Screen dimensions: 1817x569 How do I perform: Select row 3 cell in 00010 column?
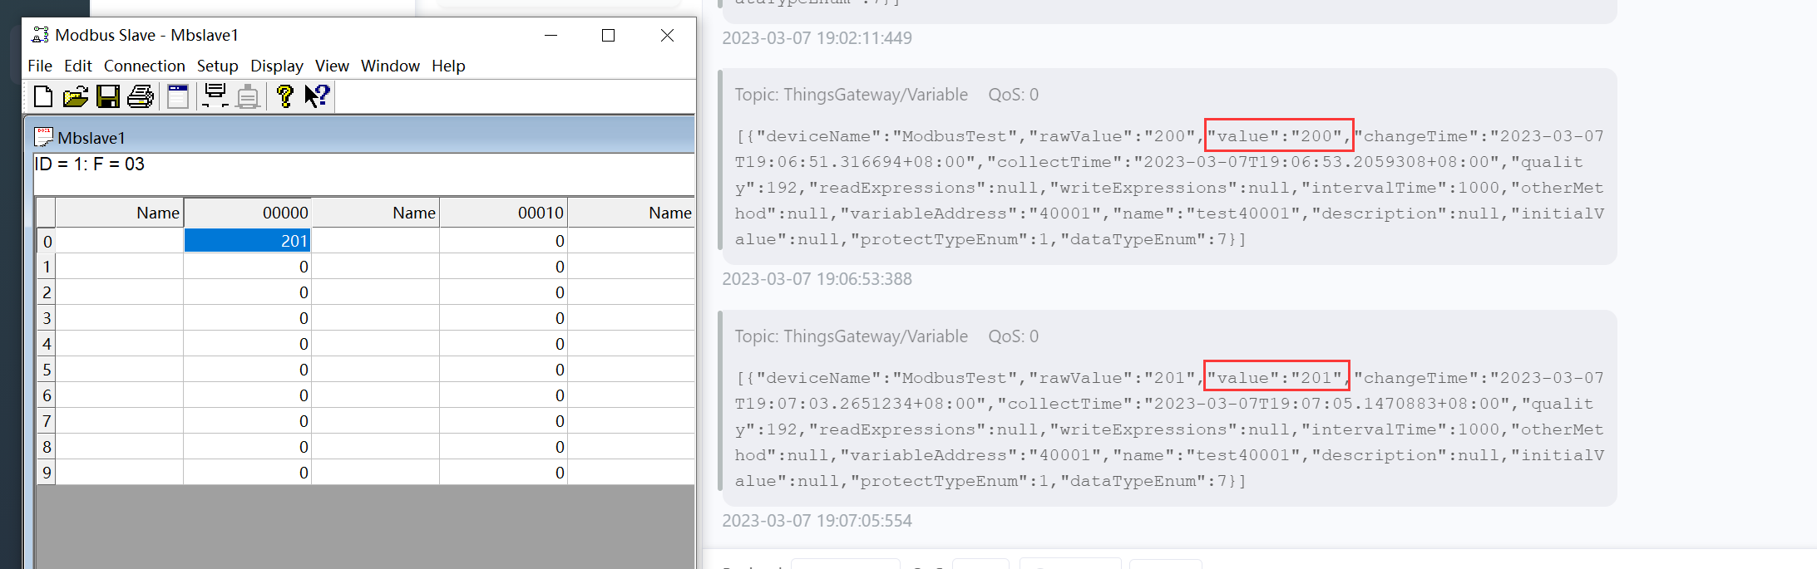(503, 318)
